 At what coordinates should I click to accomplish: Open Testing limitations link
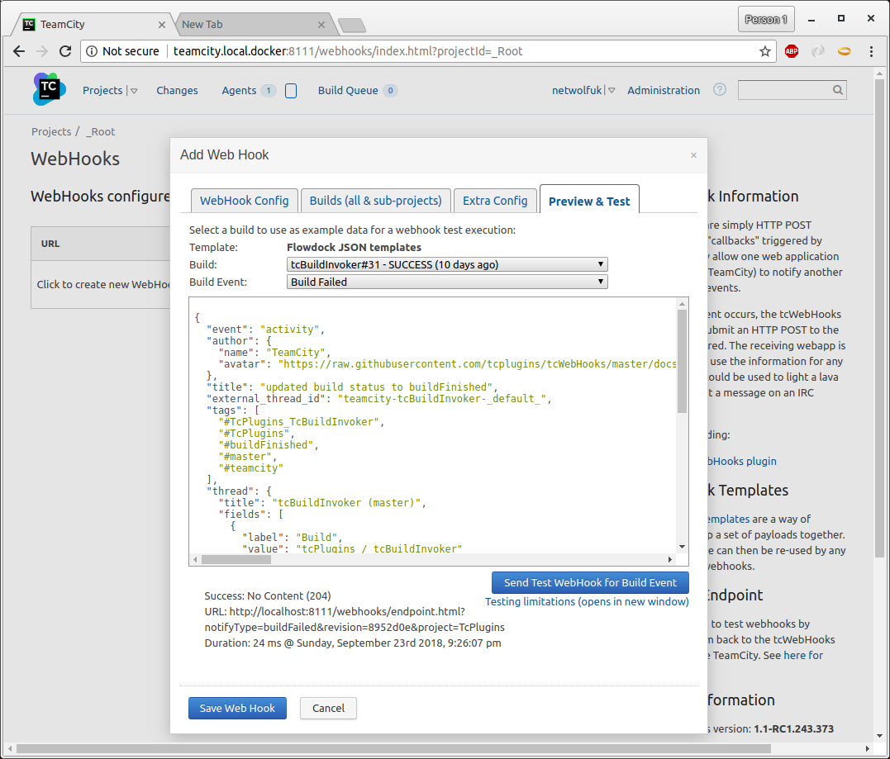[587, 601]
